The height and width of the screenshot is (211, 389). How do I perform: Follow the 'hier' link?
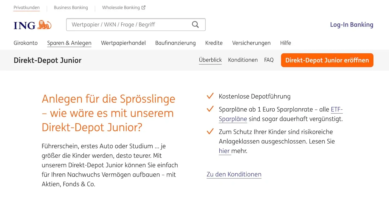click(x=224, y=151)
